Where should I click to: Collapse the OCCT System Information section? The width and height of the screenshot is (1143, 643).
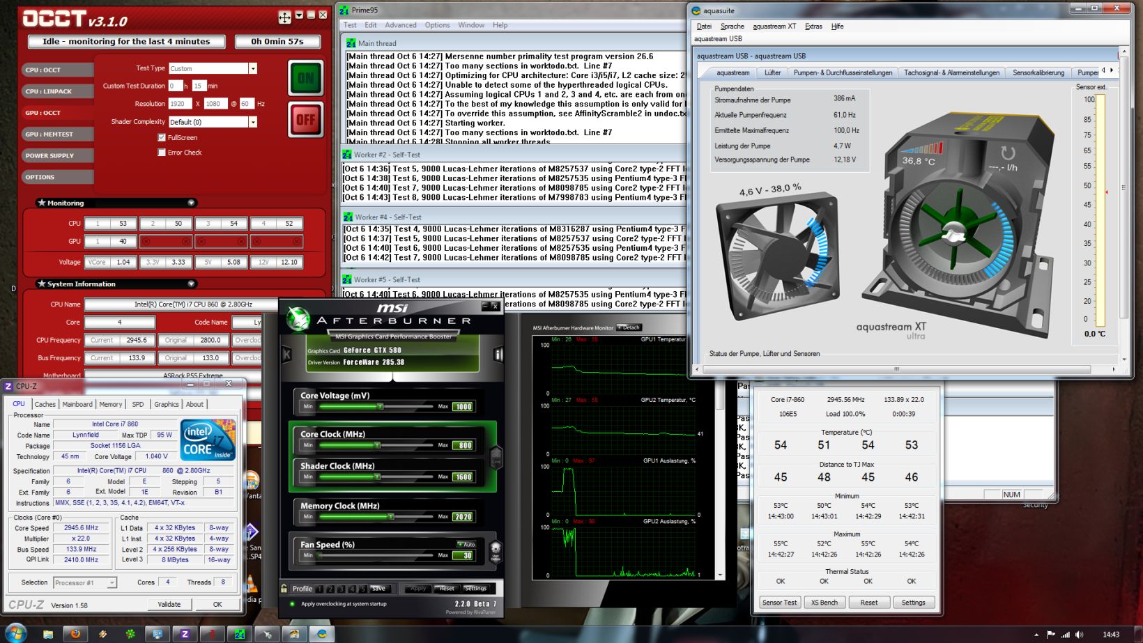coord(191,284)
